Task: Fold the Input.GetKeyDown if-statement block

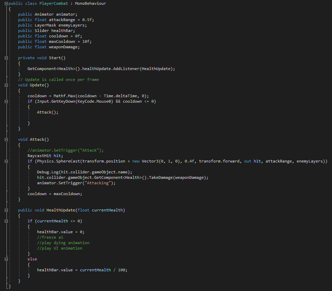Action: [6, 101]
